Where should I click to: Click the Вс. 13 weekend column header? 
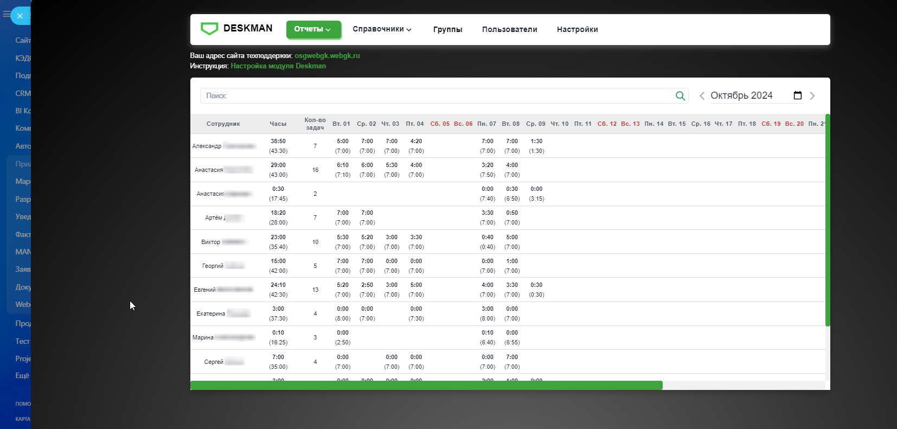631,124
